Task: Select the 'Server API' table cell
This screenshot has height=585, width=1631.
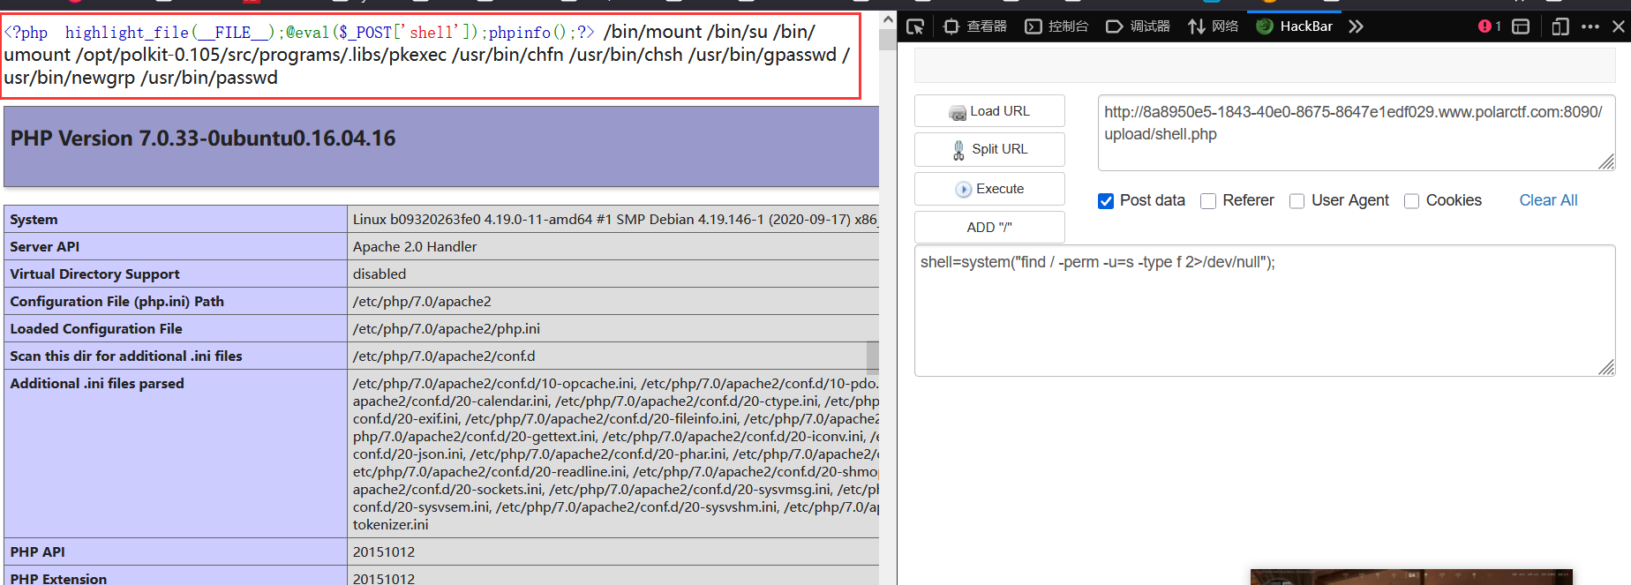Action: point(176,247)
